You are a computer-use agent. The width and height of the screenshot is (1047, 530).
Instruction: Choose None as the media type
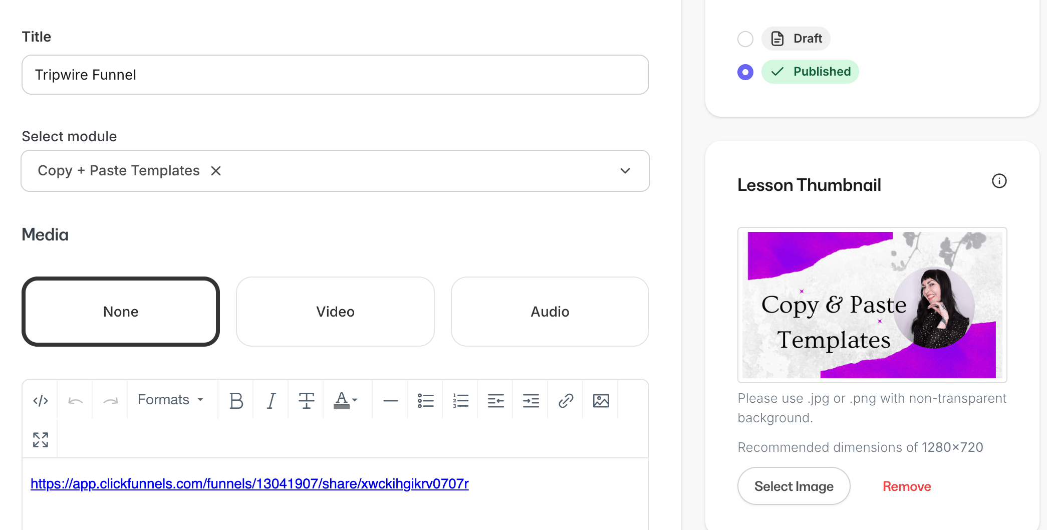[x=121, y=312]
